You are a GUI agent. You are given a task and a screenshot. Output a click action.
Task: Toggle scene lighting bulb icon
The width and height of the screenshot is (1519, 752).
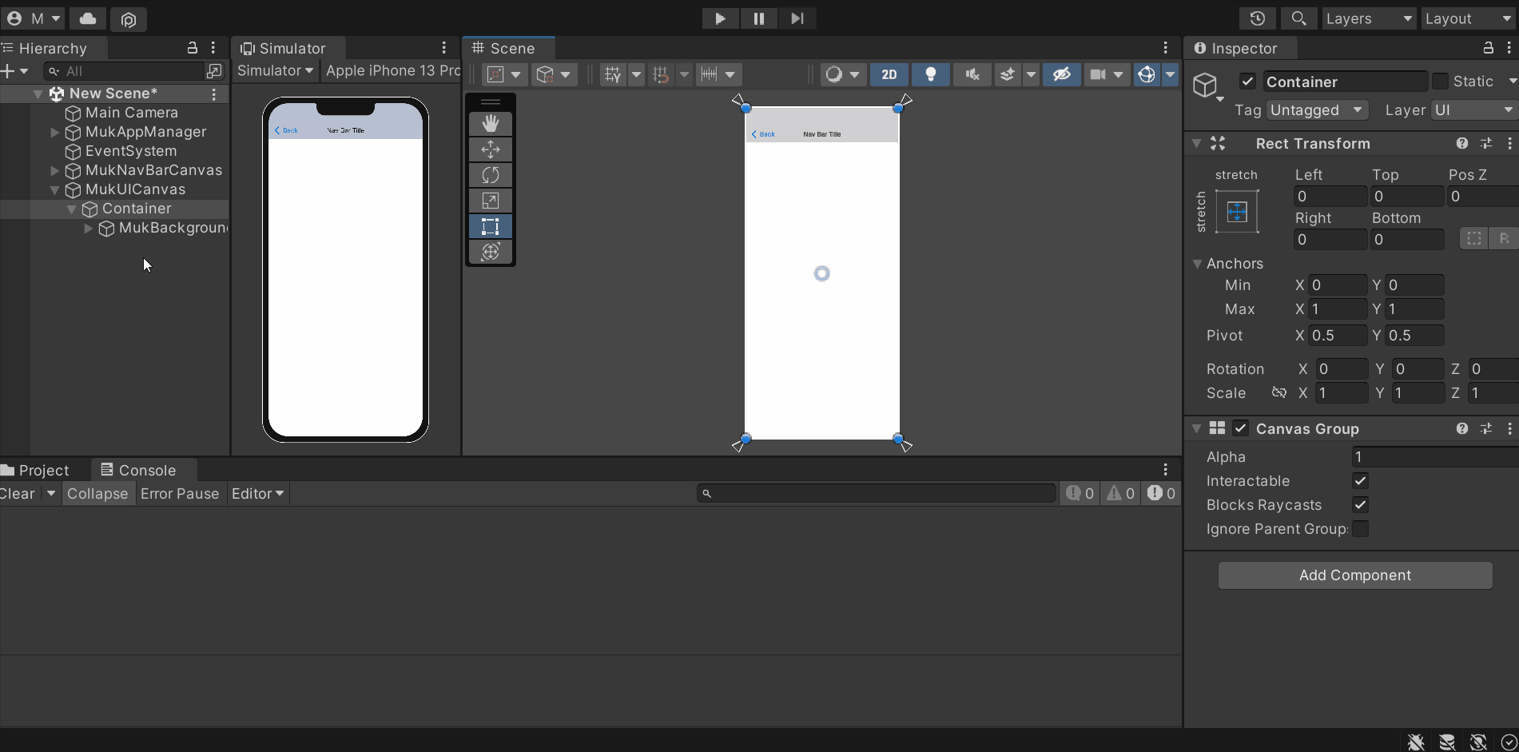(x=931, y=74)
